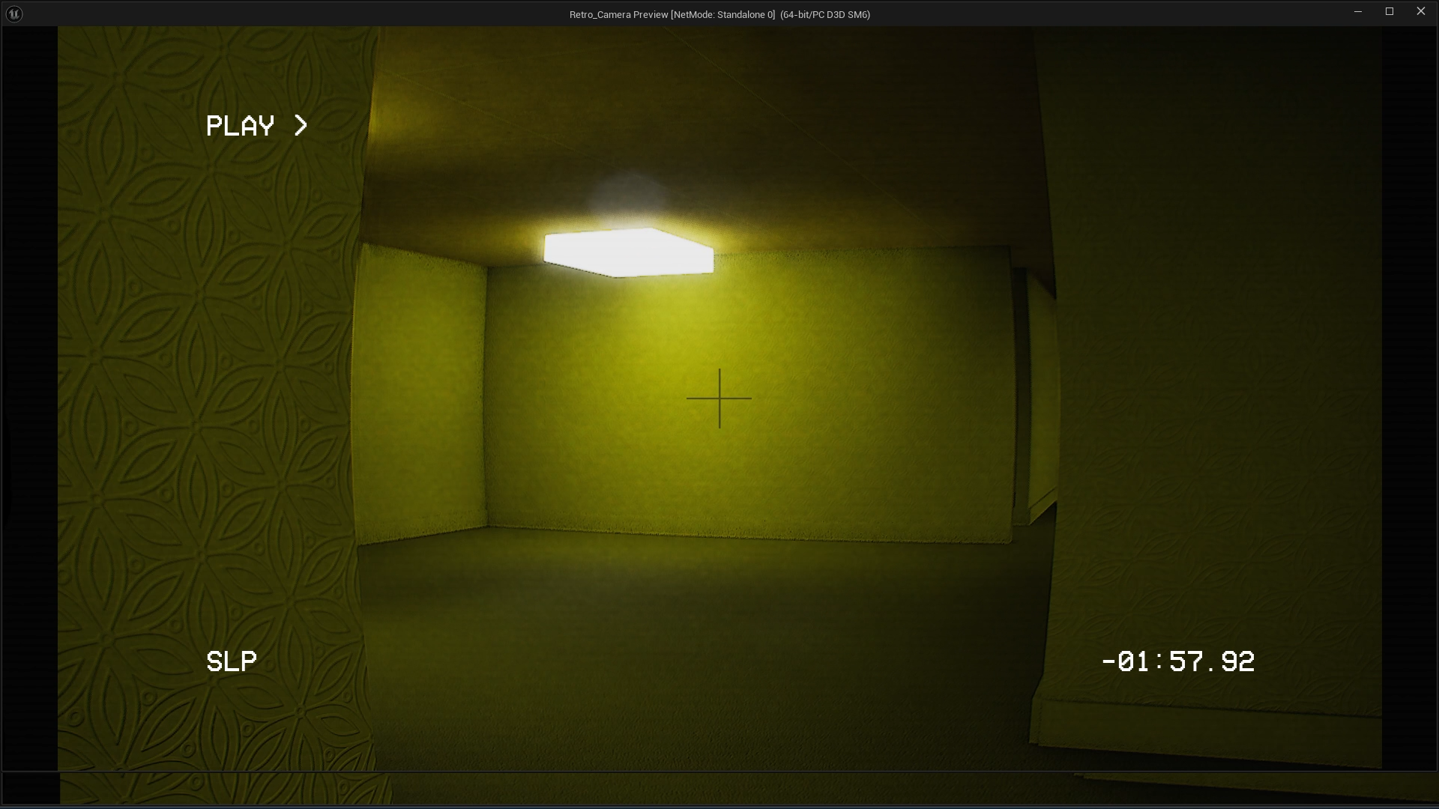This screenshot has height=809, width=1439.
Task: Click the Retro_Camera Preview title bar text
Action: (x=719, y=14)
